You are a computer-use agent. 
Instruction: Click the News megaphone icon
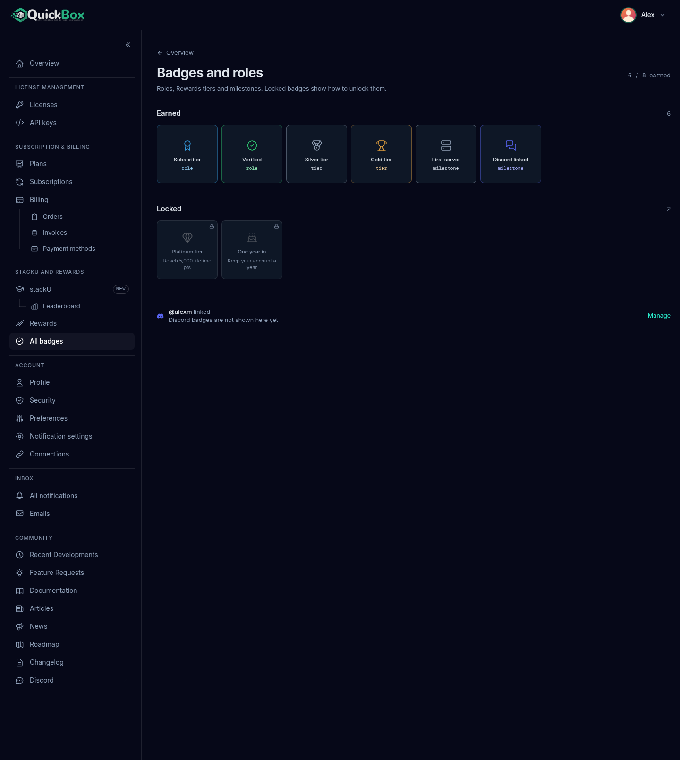pos(20,626)
